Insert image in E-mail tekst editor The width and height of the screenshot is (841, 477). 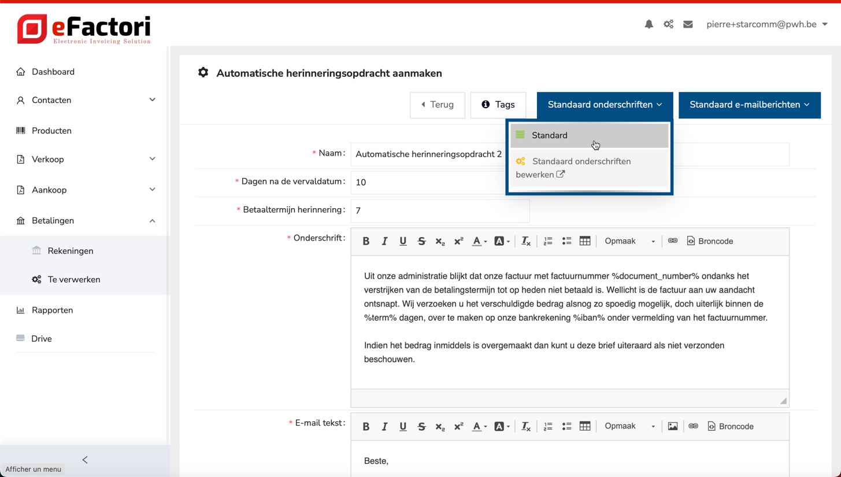click(x=672, y=427)
